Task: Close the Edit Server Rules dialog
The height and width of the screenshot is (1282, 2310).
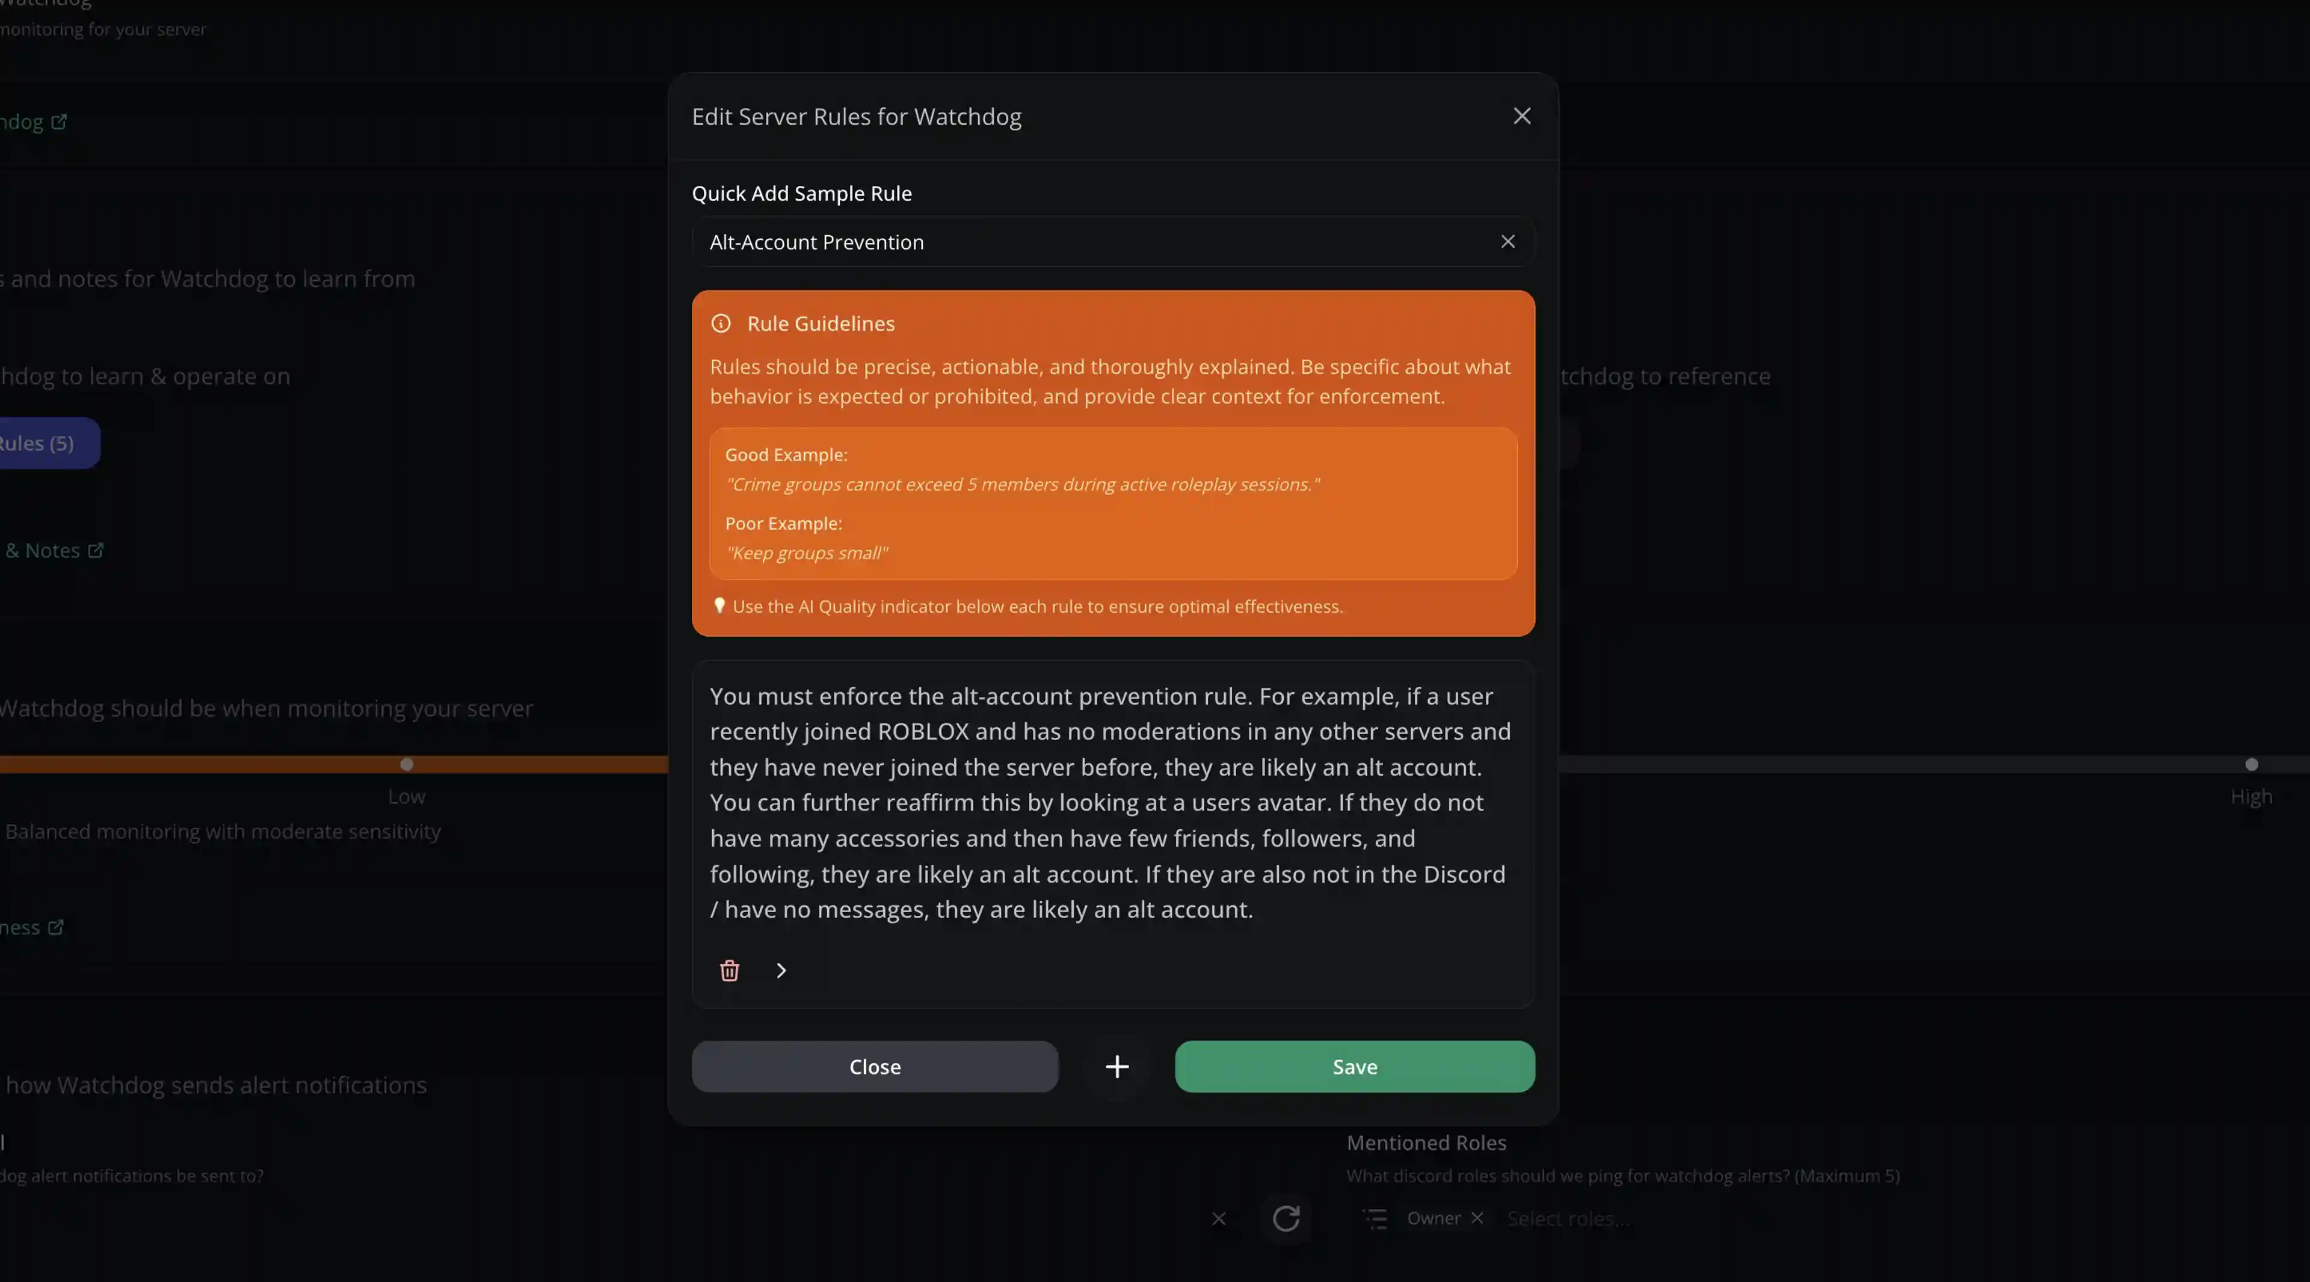Action: [x=1522, y=117]
